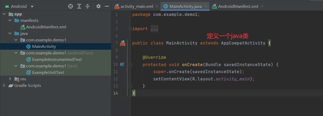Click the package com.example.demo1 statement
Image resolution: width=323 pixels, height=116 pixels.
pyautogui.click(x=166, y=15)
